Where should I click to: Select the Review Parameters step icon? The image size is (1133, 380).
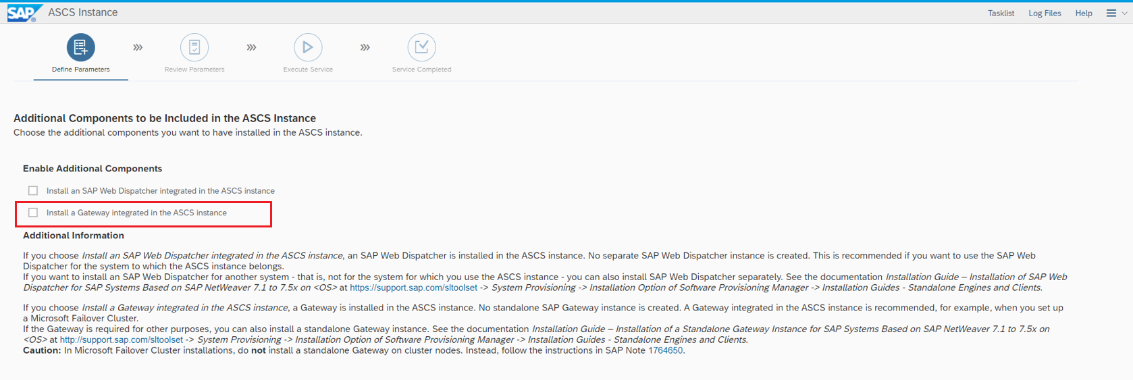(x=194, y=47)
